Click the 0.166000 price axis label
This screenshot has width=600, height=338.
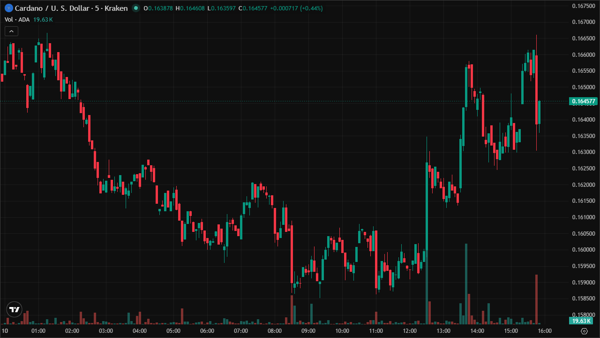[x=584, y=55]
